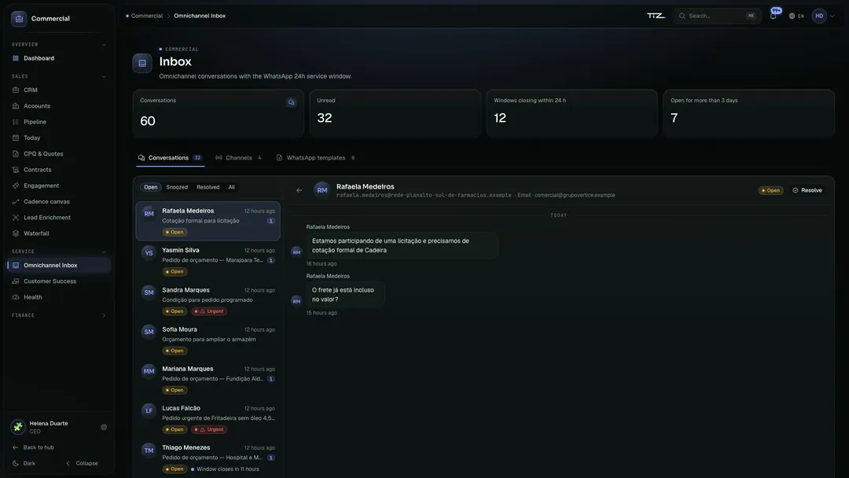Viewport: 849px width, 478px height.
Task: Open the Dashboard icon in sidebar
Action: click(x=16, y=58)
